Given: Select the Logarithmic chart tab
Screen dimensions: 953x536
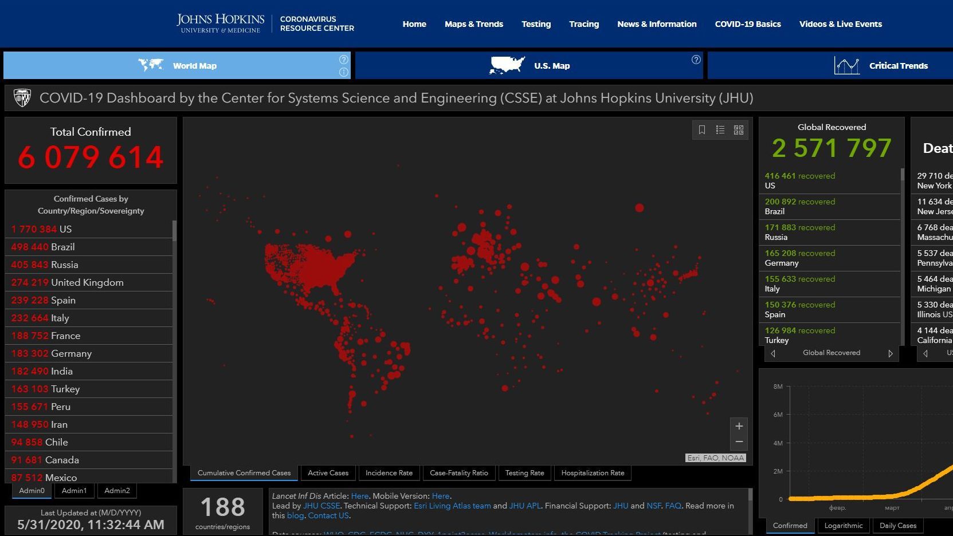Looking at the screenshot, I should pos(843,526).
